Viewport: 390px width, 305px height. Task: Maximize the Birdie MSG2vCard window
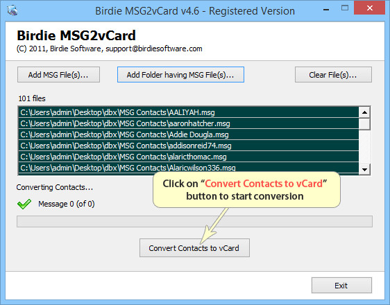[345, 8]
